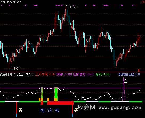145x118 pixels.
Task: Click the red box icon at top-right corner
Action: pyautogui.click(x=143, y=2)
